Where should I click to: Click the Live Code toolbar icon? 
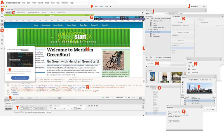(2, 21)
